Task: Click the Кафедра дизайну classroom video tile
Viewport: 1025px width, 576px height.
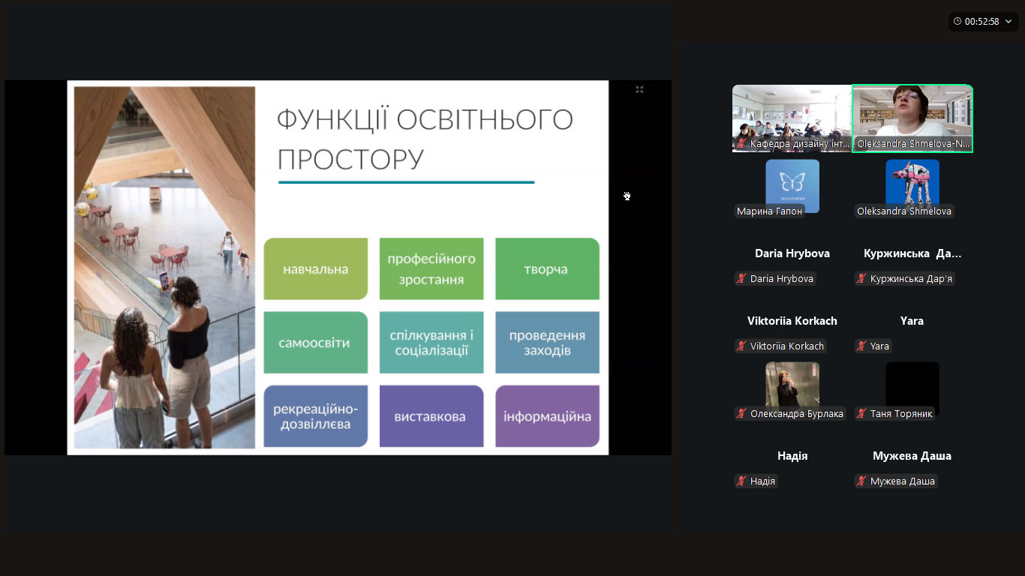Action: (792, 112)
